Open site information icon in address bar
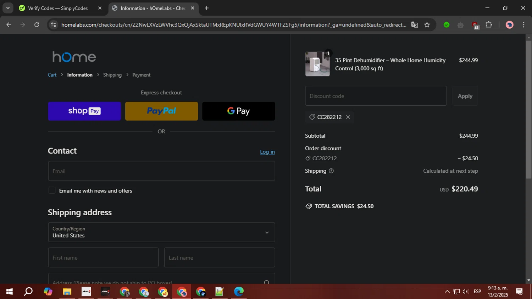The height and width of the screenshot is (299, 532). pos(54,25)
